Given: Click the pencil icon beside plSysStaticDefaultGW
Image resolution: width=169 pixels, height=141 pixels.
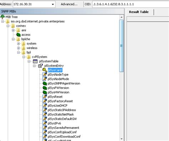Looking at the screenshot, I should point(45,119).
